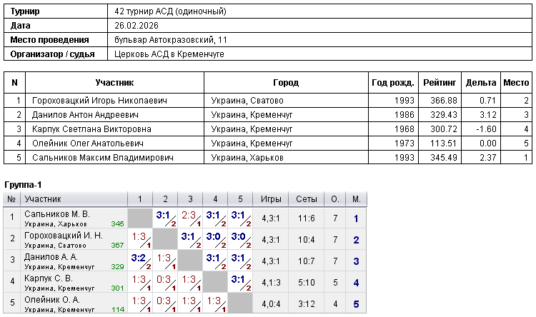This screenshot has width=536, height=317.
Task: Click green rating 114 in group table
Action: [118, 309]
